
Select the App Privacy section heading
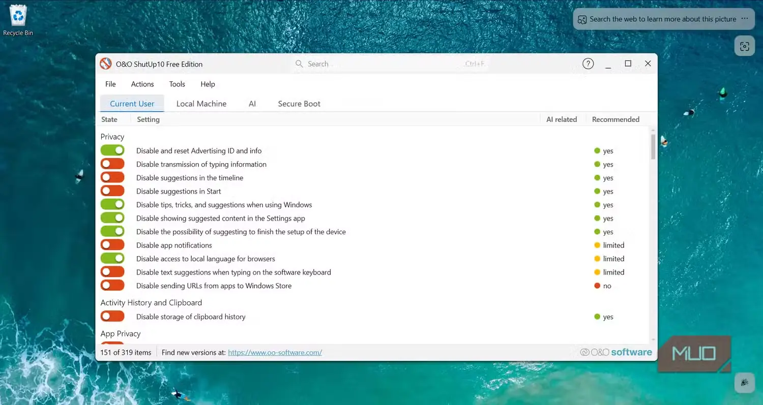tap(121, 333)
